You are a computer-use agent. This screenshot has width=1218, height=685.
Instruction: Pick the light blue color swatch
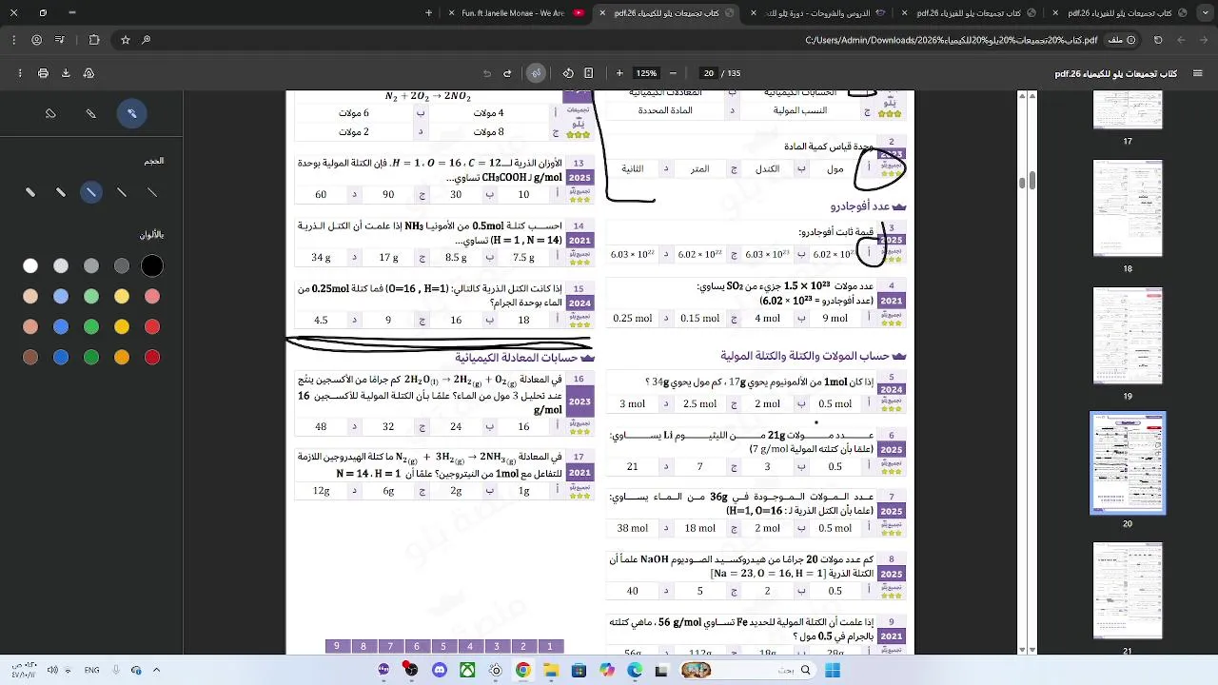point(61,297)
